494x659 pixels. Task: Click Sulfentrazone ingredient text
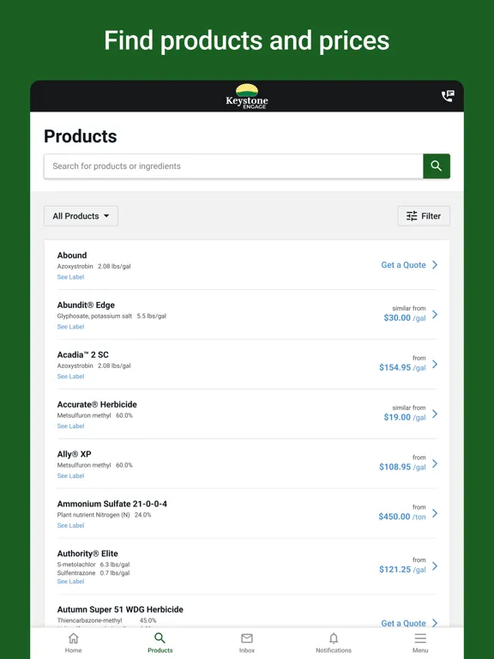pyautogui.click(x=76, y=572)
